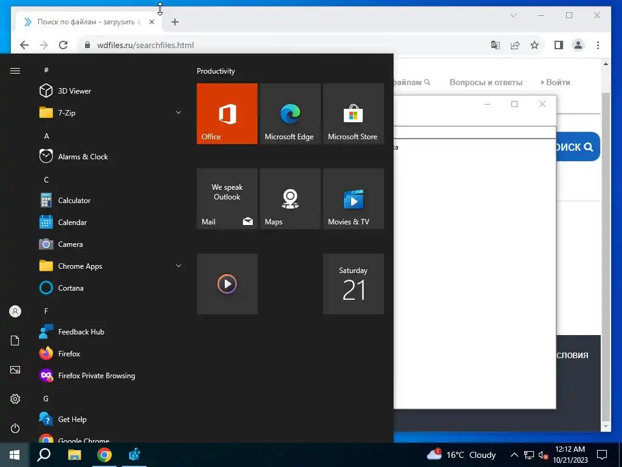Click the blue ПОИСК search button

578,147
